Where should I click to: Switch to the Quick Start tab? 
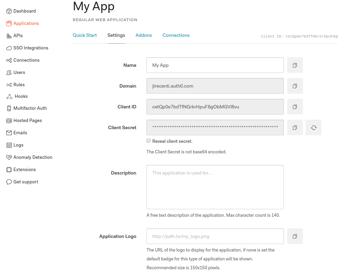click(x=85, y=35)
